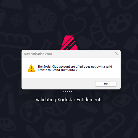Screen dimensions: 138x138
Task: Click the large heart outline above the logo
Action: [75, 24]
